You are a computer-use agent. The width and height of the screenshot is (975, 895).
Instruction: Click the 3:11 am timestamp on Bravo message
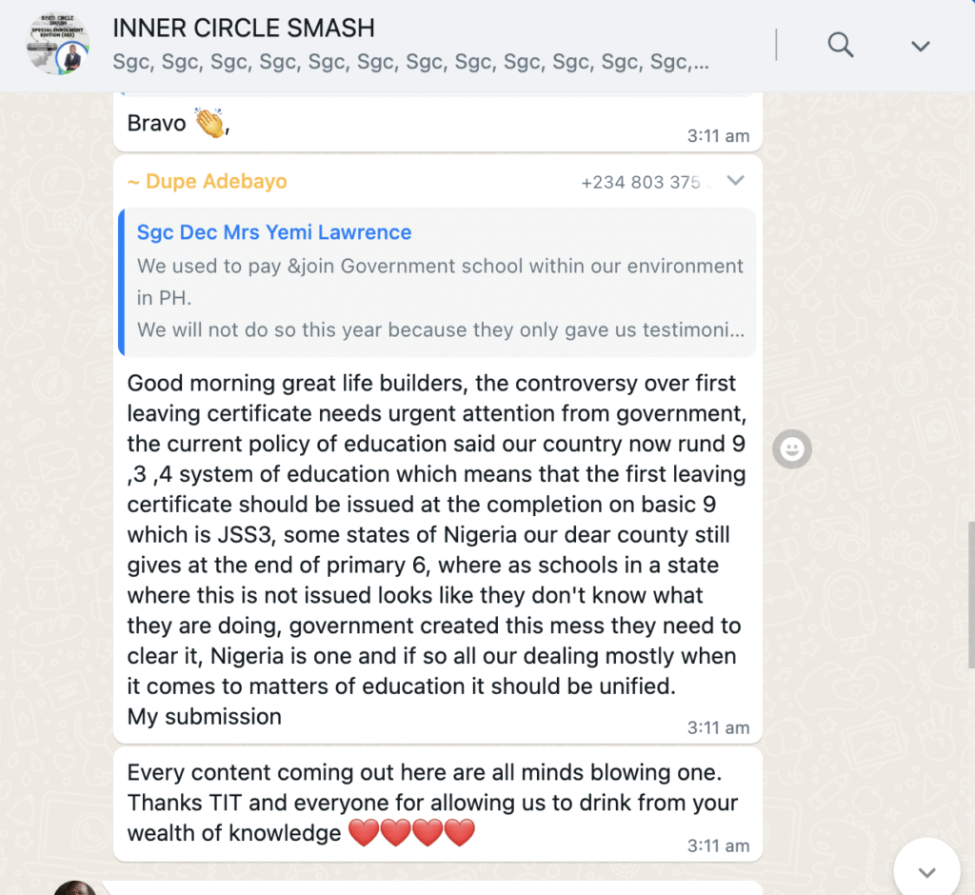pos(718,135)
